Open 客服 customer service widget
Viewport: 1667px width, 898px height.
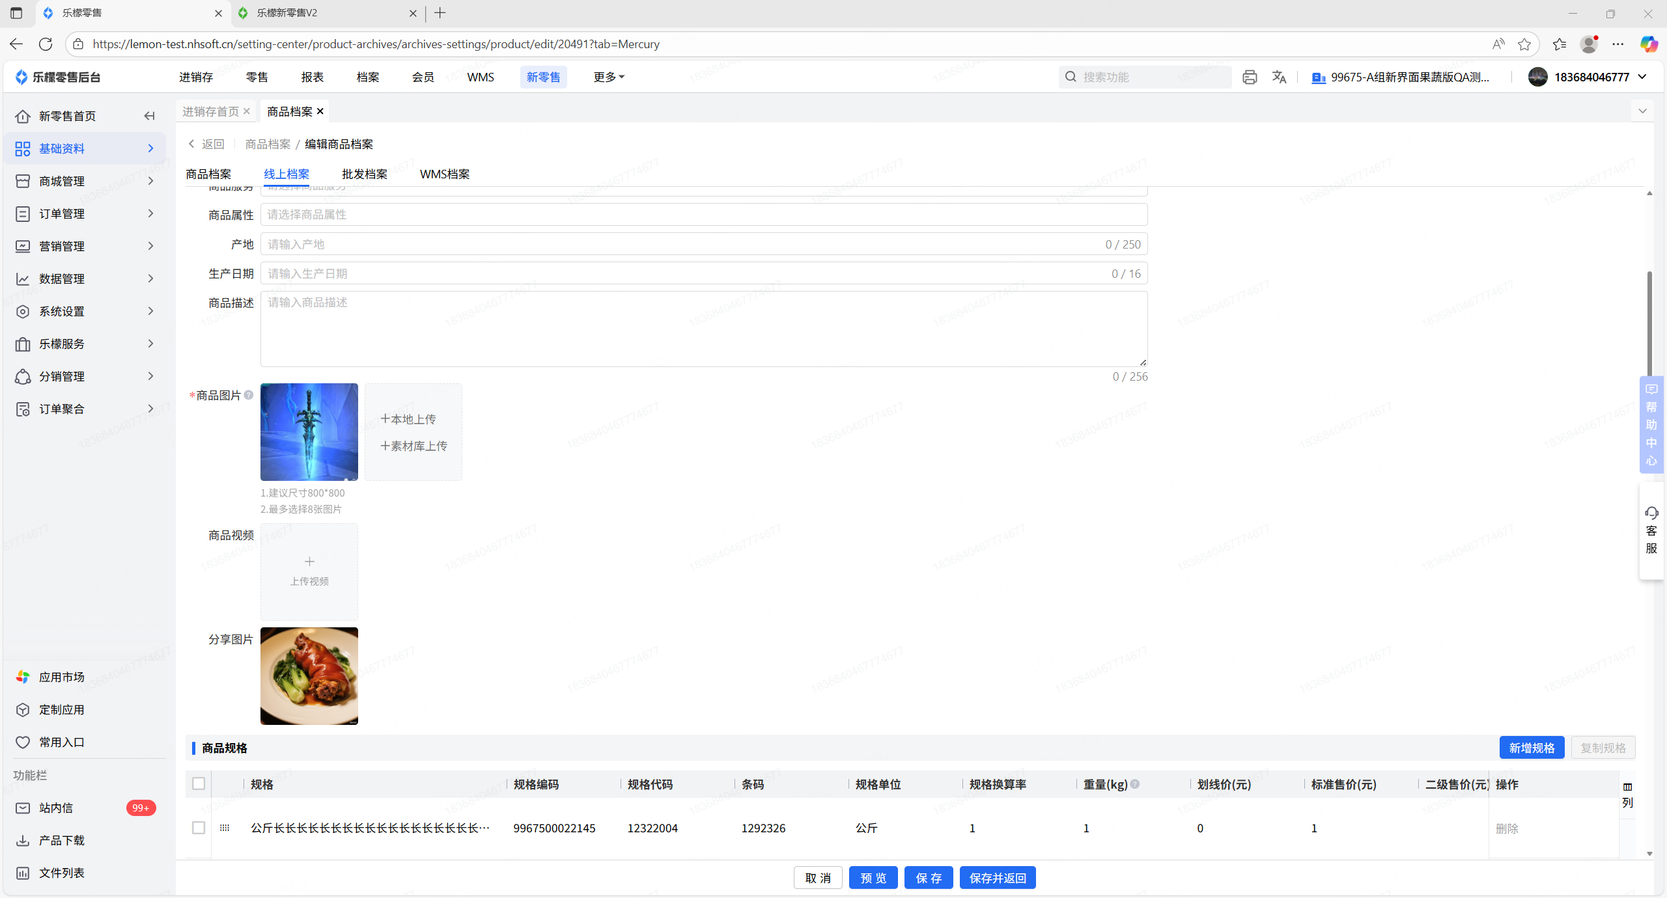coord(1651,530)
